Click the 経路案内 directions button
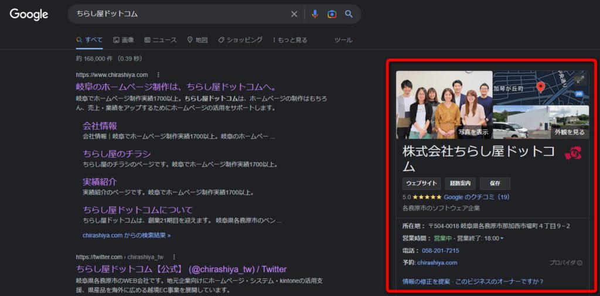600x296 pixels. pos(460,183)
